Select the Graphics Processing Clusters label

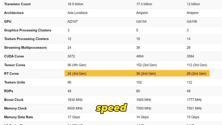[28, 30]
